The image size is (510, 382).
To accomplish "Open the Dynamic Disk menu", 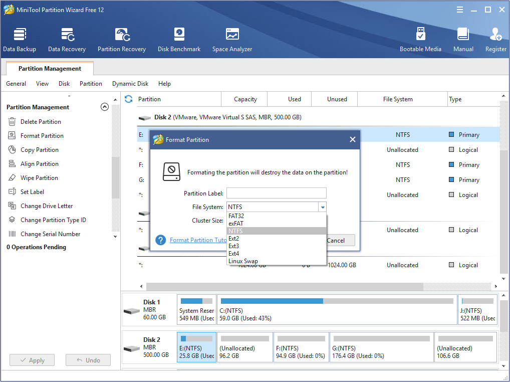I will (x=130, y=84).
